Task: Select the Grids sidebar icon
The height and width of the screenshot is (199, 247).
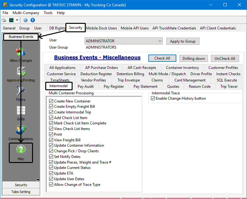Action: [x=21, y=111]
